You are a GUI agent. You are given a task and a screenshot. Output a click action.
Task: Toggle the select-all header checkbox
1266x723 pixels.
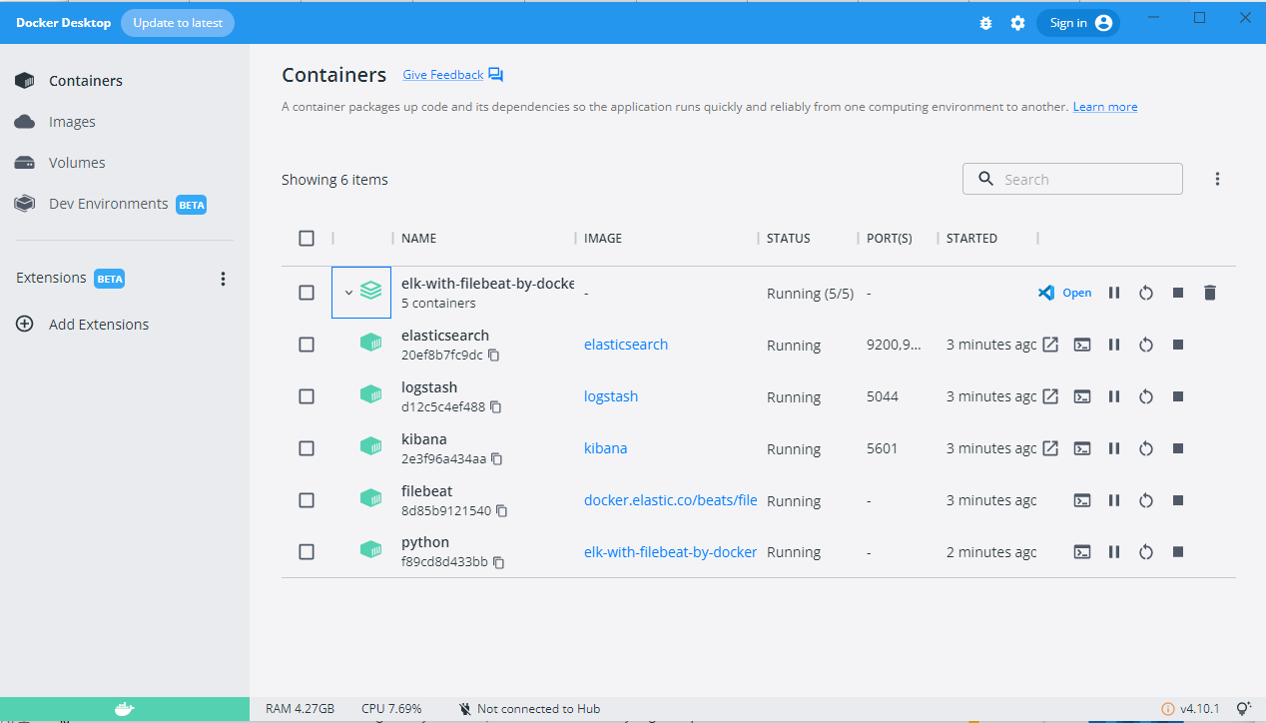coord(307,239)
